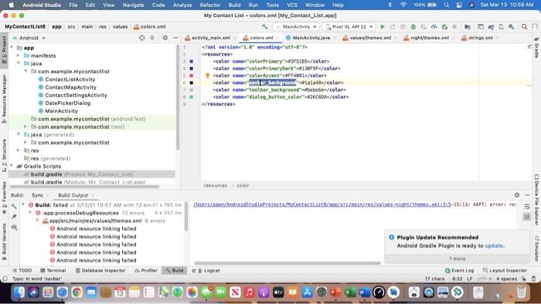
Task: Click the Spotlight search icon in menu bar
Action: (x=447, y=5)
